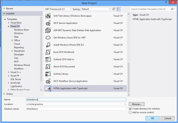Image resolution: width=178 pixels, height=123 pixels.
Task: Select the WCF template category
Action: 16,61
